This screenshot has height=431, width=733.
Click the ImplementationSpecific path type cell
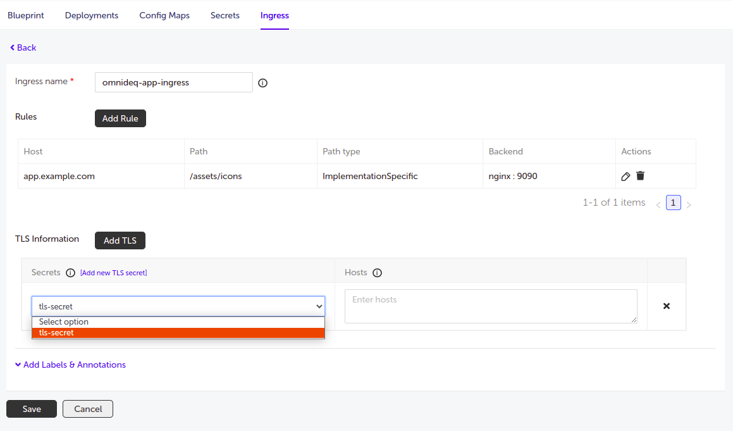click(x=400, y=176)
